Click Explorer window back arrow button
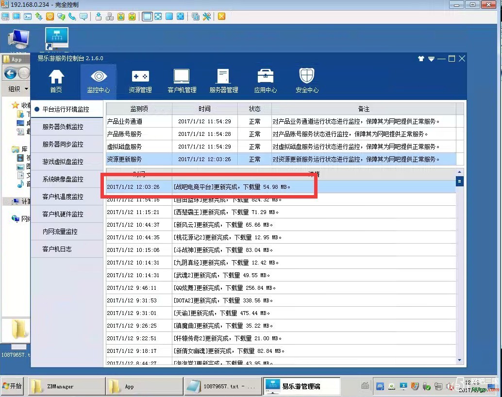 (x=10, y=73)
